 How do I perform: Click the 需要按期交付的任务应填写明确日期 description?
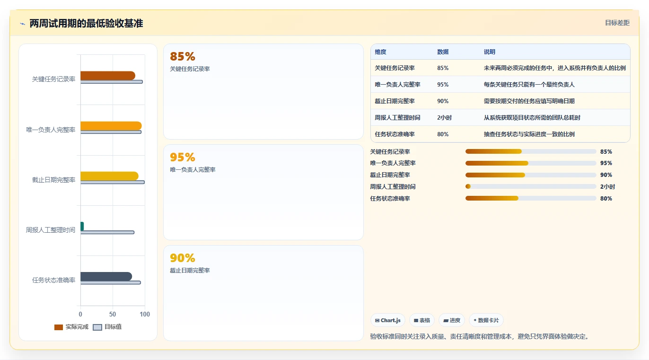click(529, 101)
